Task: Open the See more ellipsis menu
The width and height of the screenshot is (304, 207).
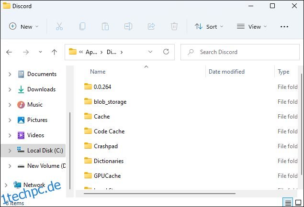Action: point(284,27)
